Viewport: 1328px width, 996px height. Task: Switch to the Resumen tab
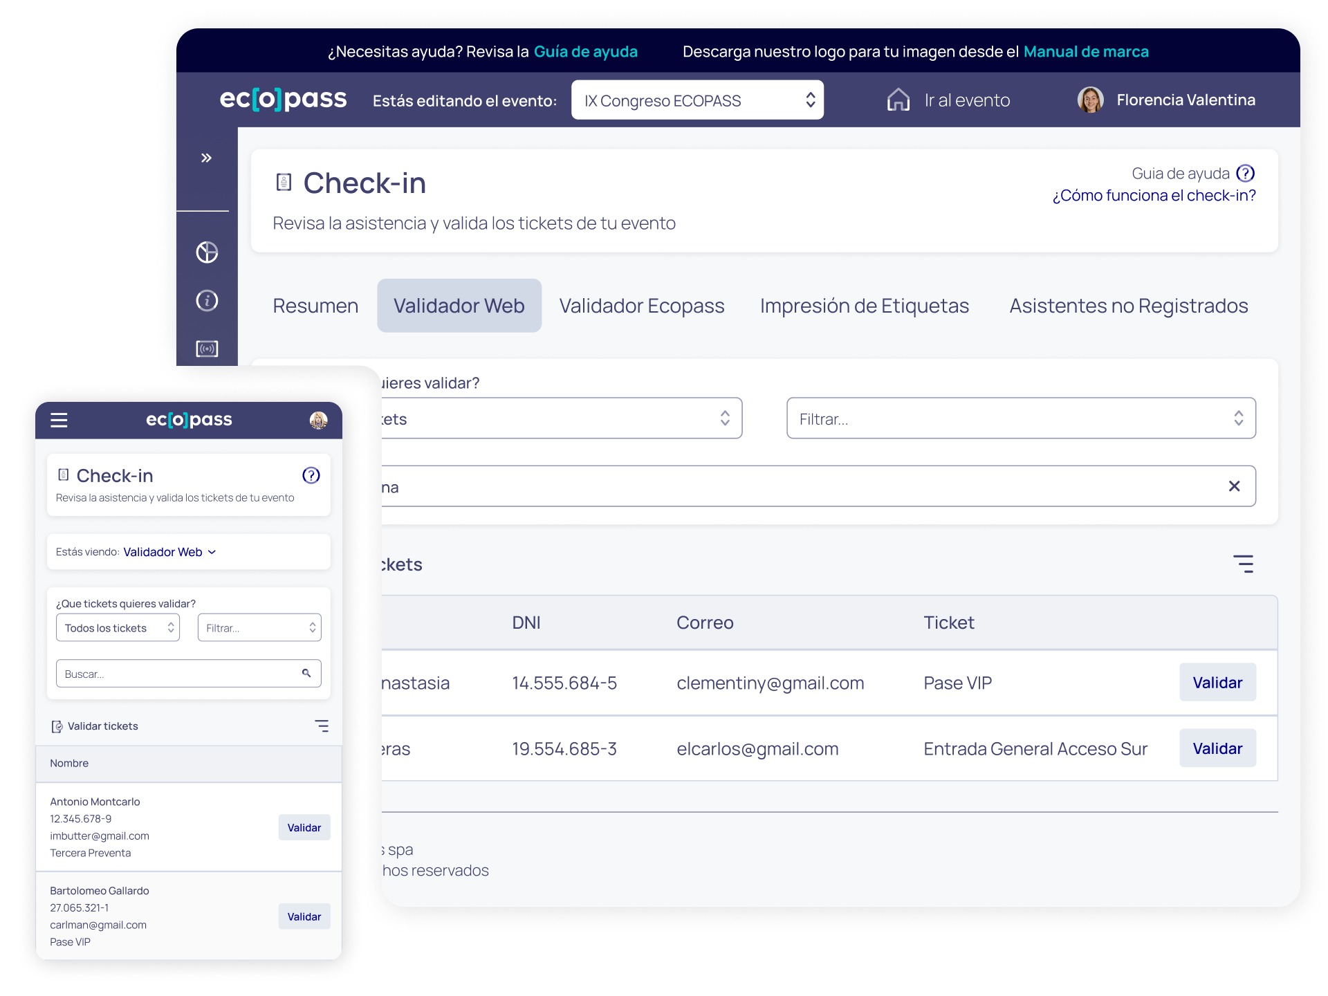pos(315,305)
